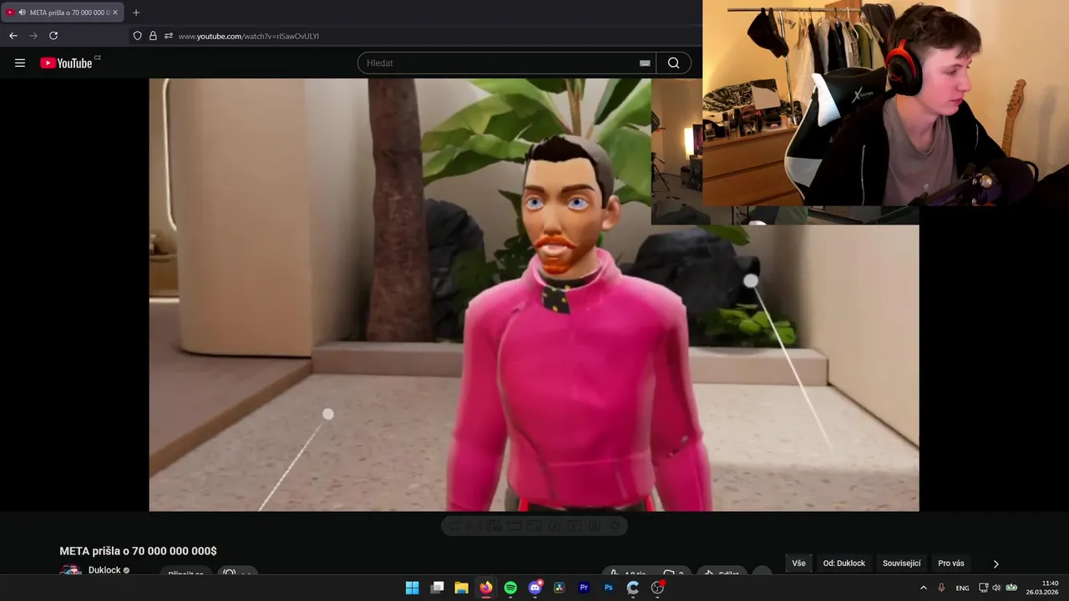The image size is (1069, 601).
Task: Select the Od: Duklock filter chip
Action: pyautogui.click(x=844, y=563)
